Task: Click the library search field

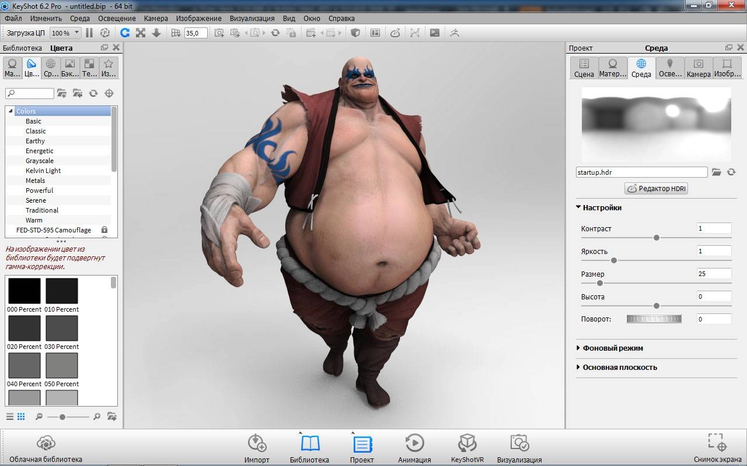Action: pyautogui.click(x=30, y=93)
